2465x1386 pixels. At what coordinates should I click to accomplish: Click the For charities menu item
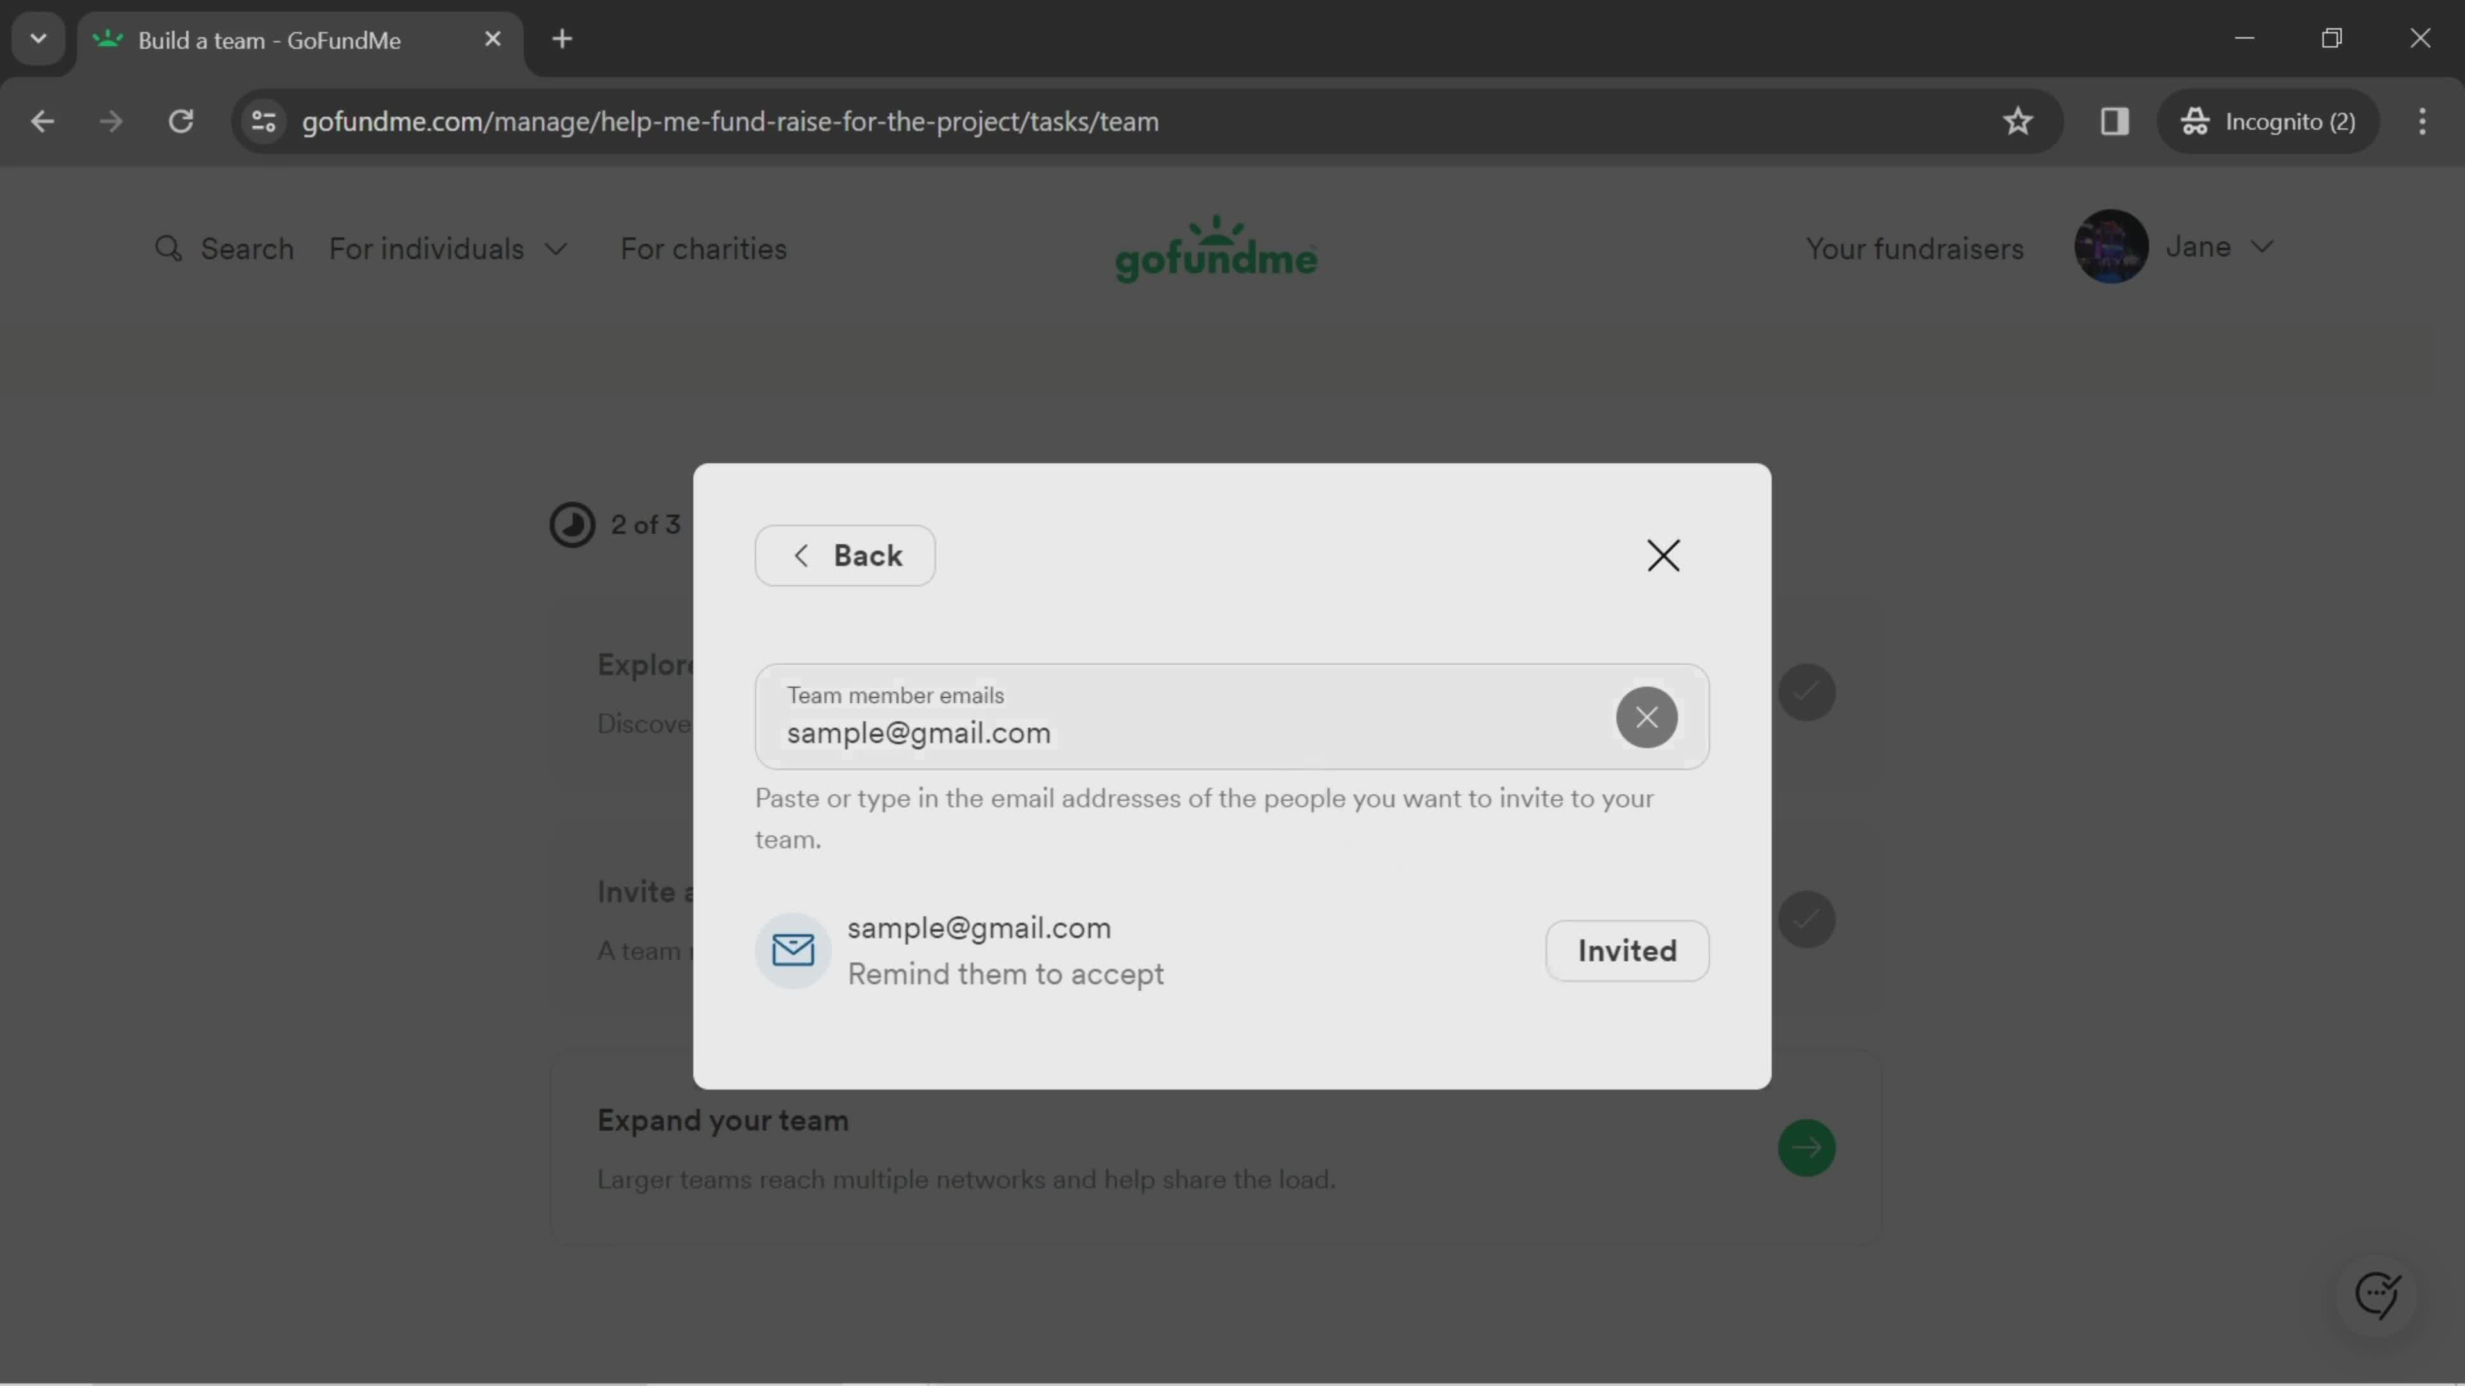tap(703, 249)
